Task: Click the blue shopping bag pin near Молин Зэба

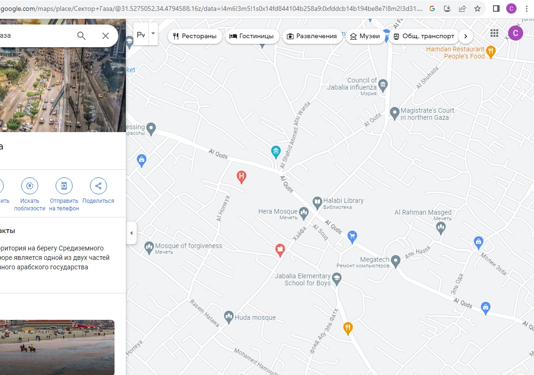Action: click(478, 242)
